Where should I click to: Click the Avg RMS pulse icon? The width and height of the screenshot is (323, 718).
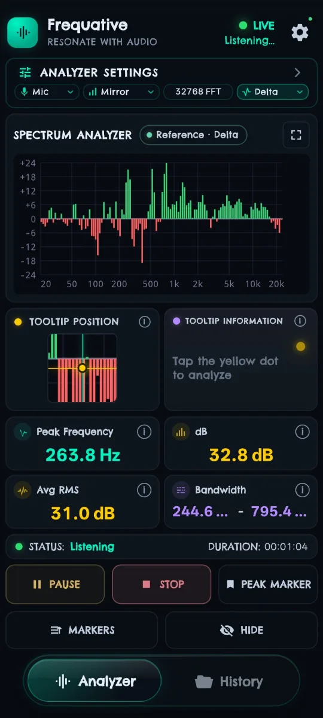[x=23, y=491]
